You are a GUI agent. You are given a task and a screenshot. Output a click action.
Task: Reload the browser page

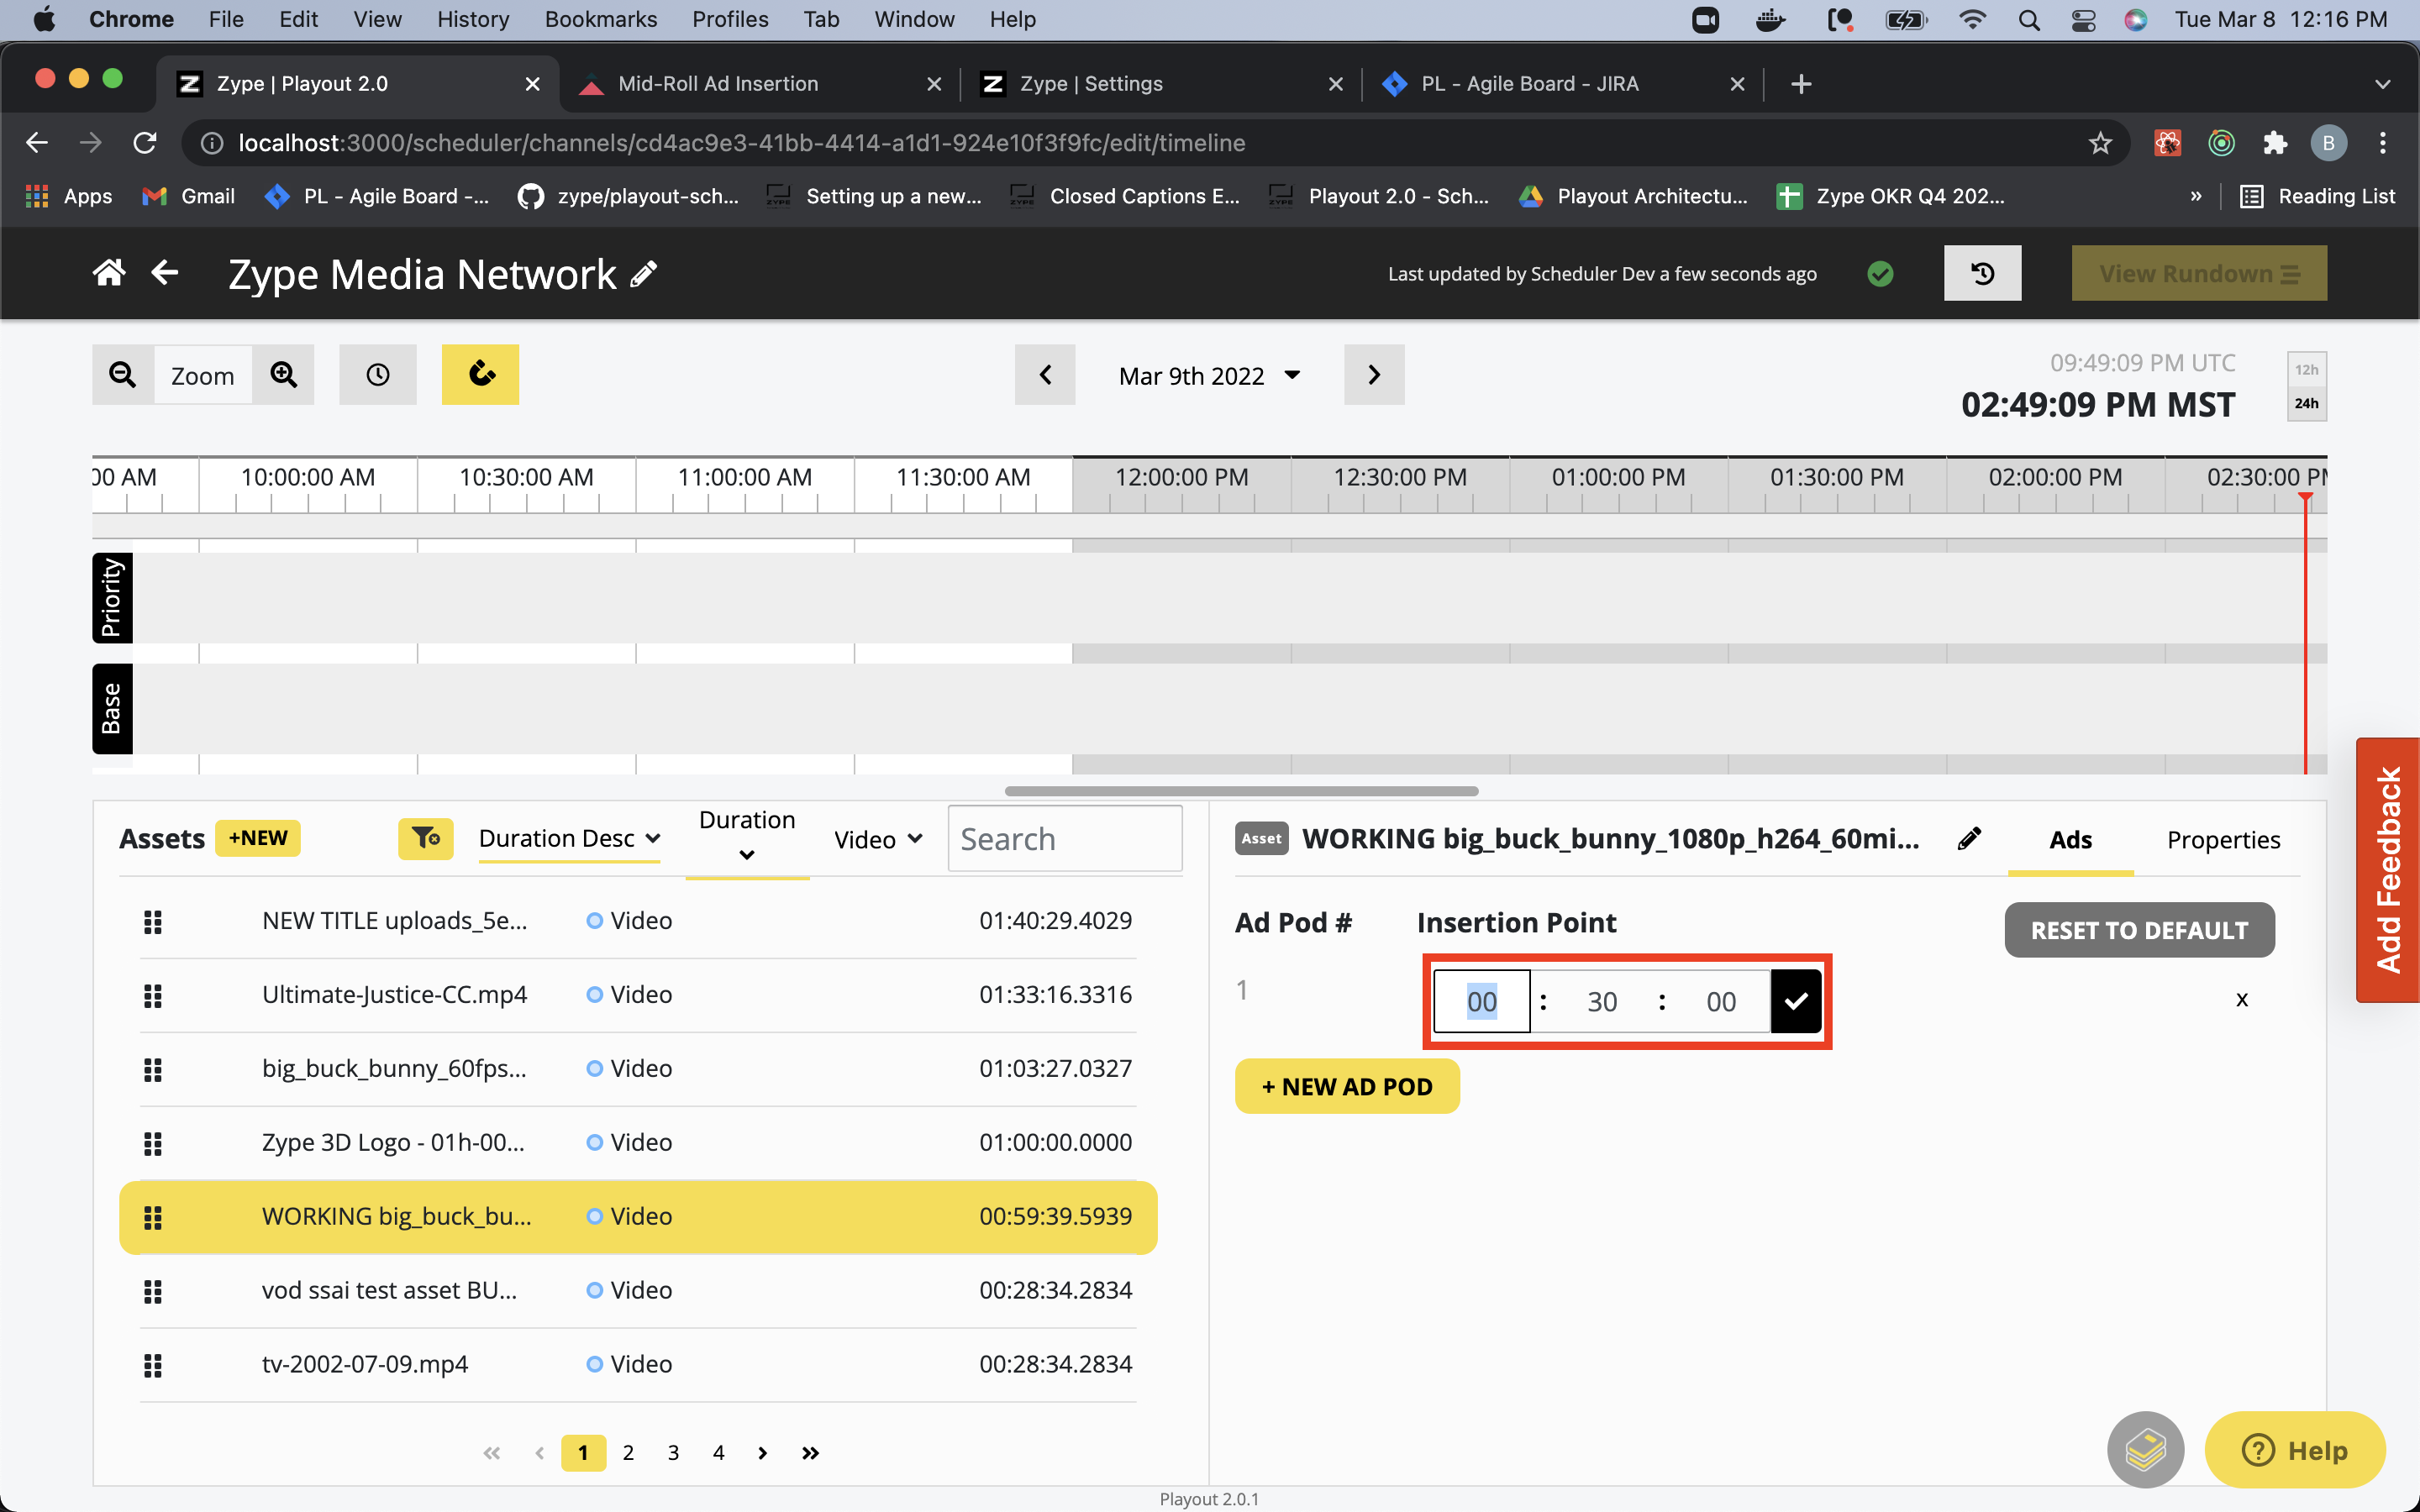[145, 143]
